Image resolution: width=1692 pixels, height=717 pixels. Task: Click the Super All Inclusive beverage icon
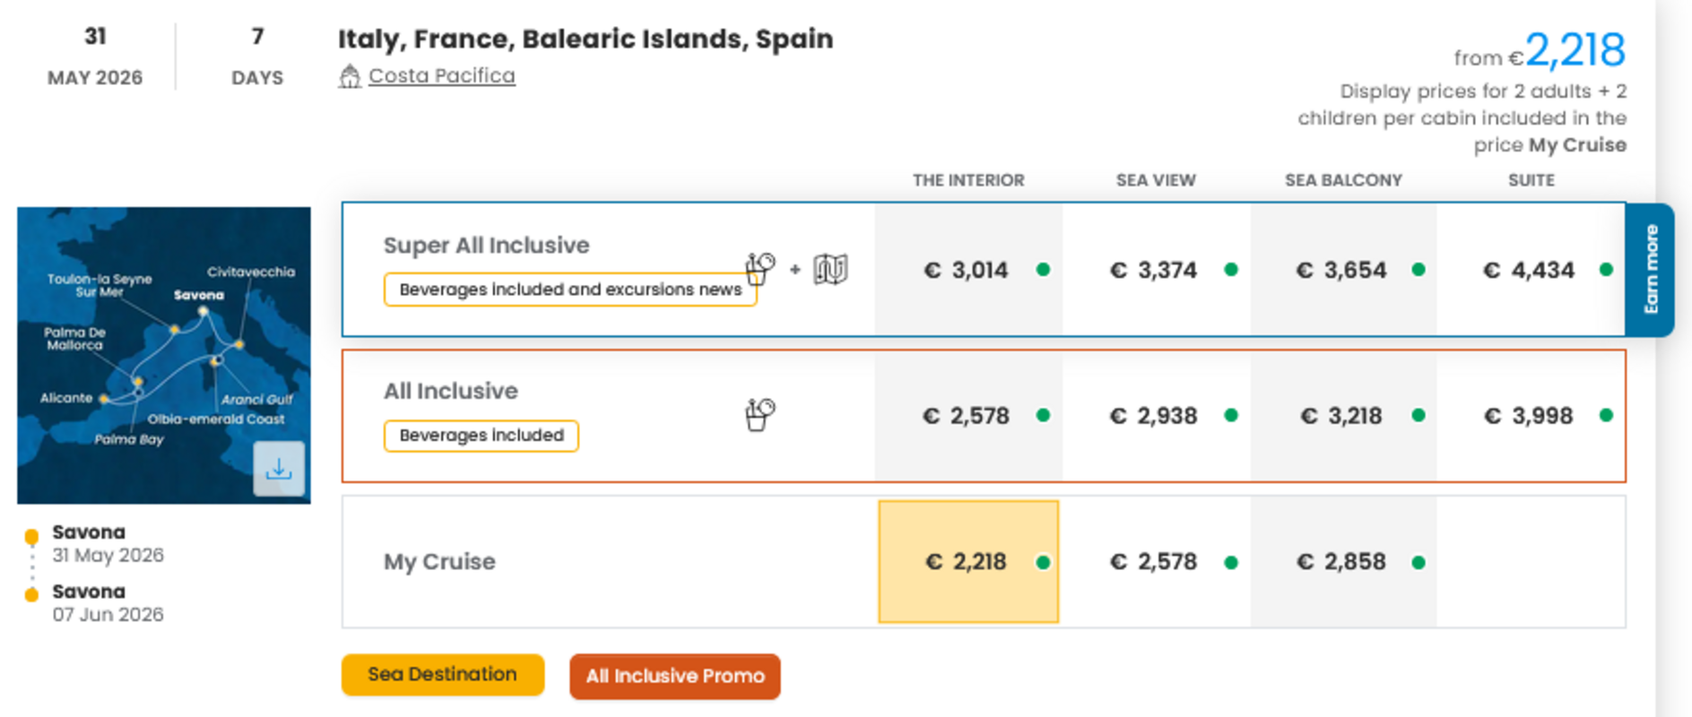(759, 268)
